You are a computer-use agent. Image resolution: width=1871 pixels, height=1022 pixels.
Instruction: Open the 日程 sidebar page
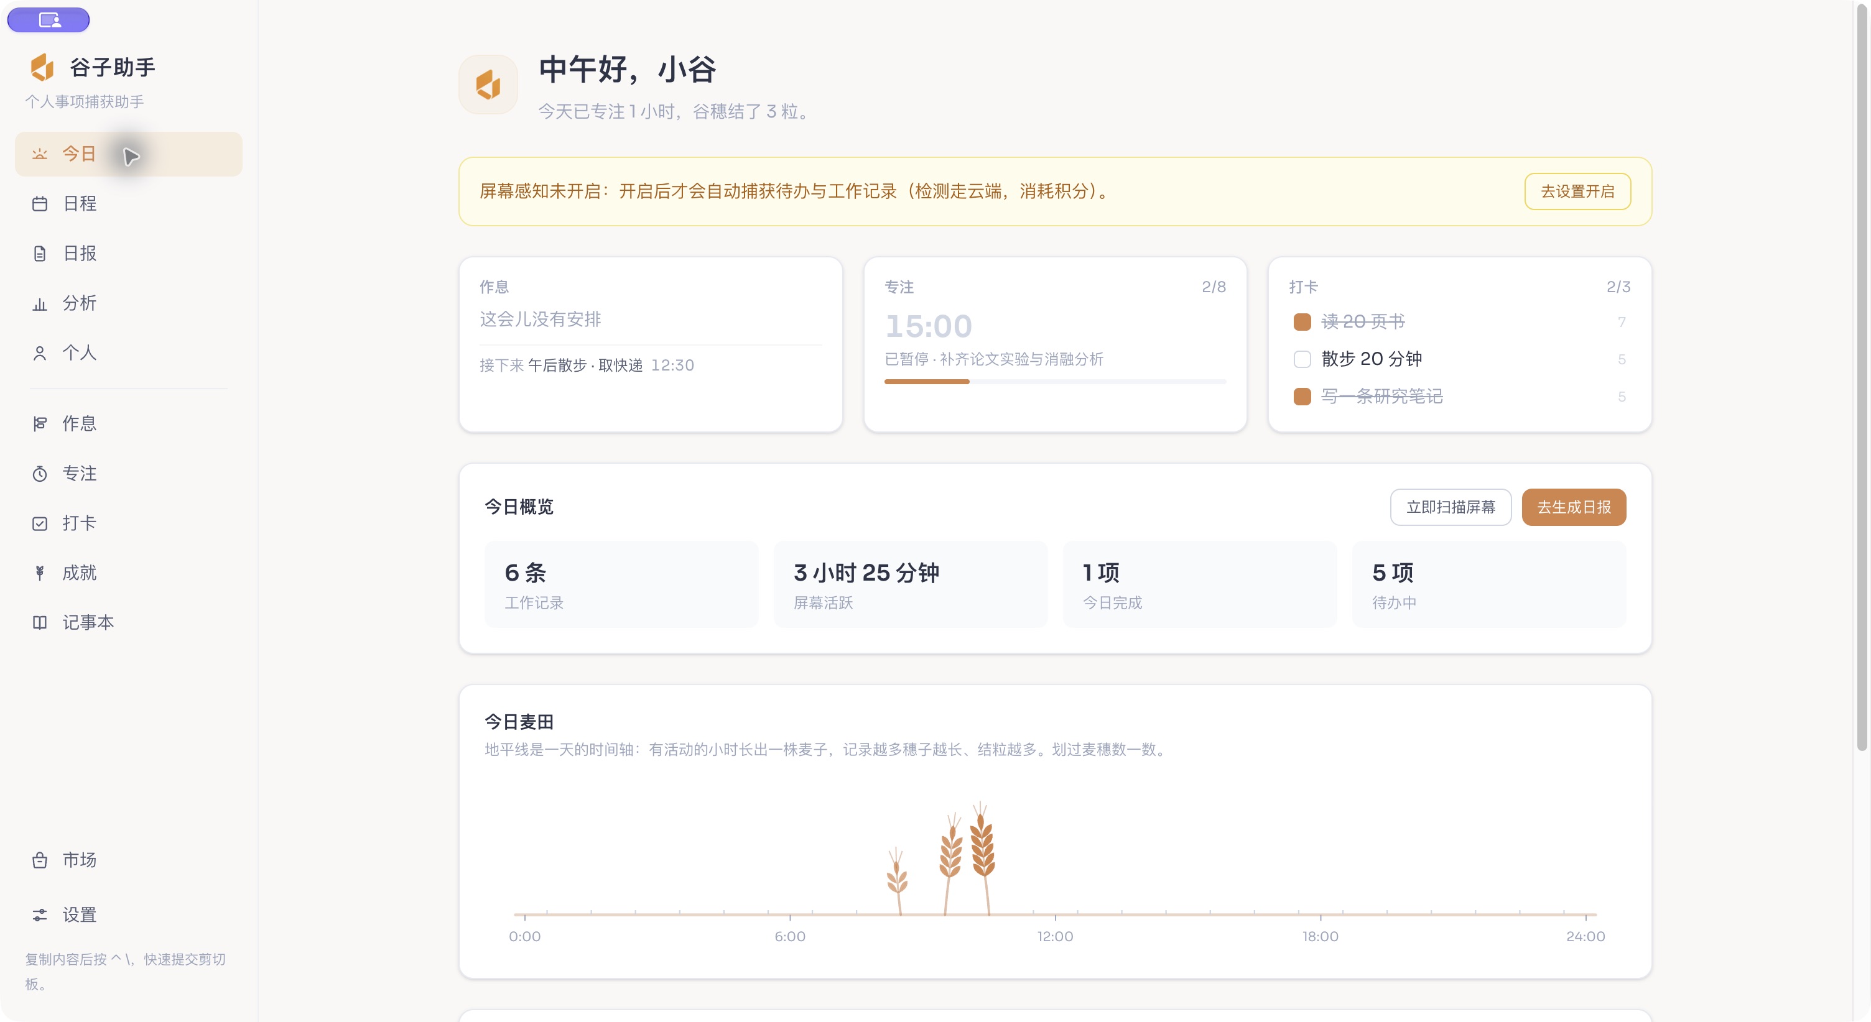[129, 204]
